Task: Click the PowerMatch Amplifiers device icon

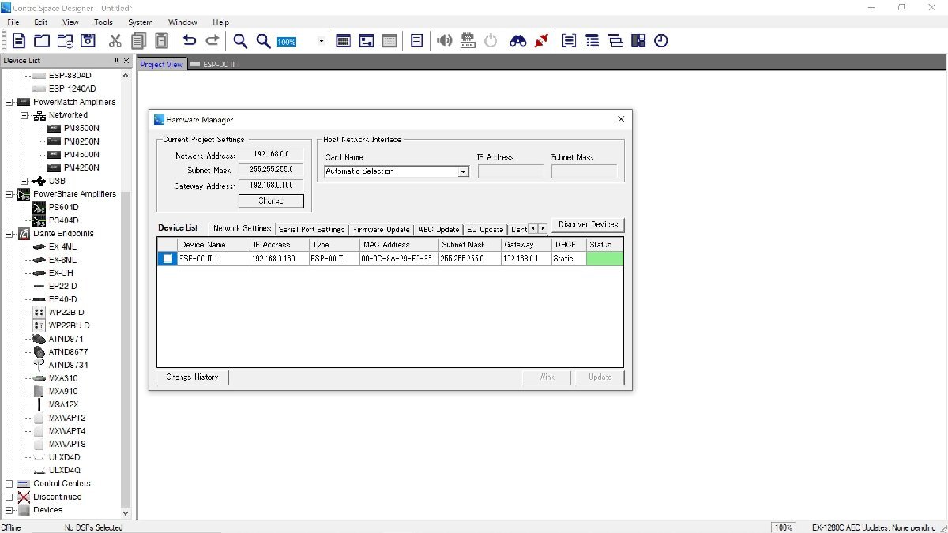Action: (24, 102)
